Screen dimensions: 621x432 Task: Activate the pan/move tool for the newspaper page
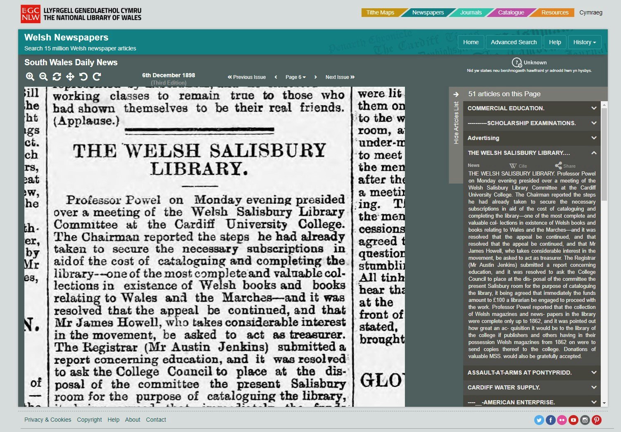point(70,76)
